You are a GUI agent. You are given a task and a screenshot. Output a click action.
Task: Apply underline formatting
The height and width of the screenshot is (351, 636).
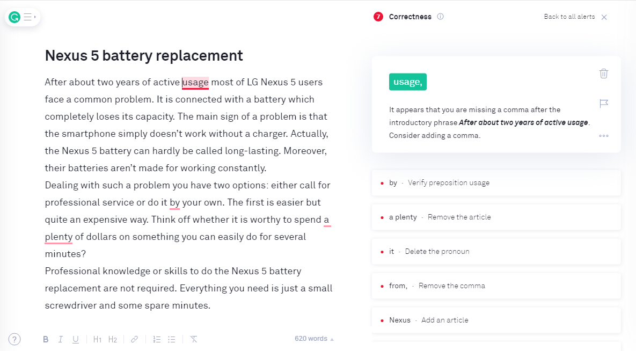point(76,339)
